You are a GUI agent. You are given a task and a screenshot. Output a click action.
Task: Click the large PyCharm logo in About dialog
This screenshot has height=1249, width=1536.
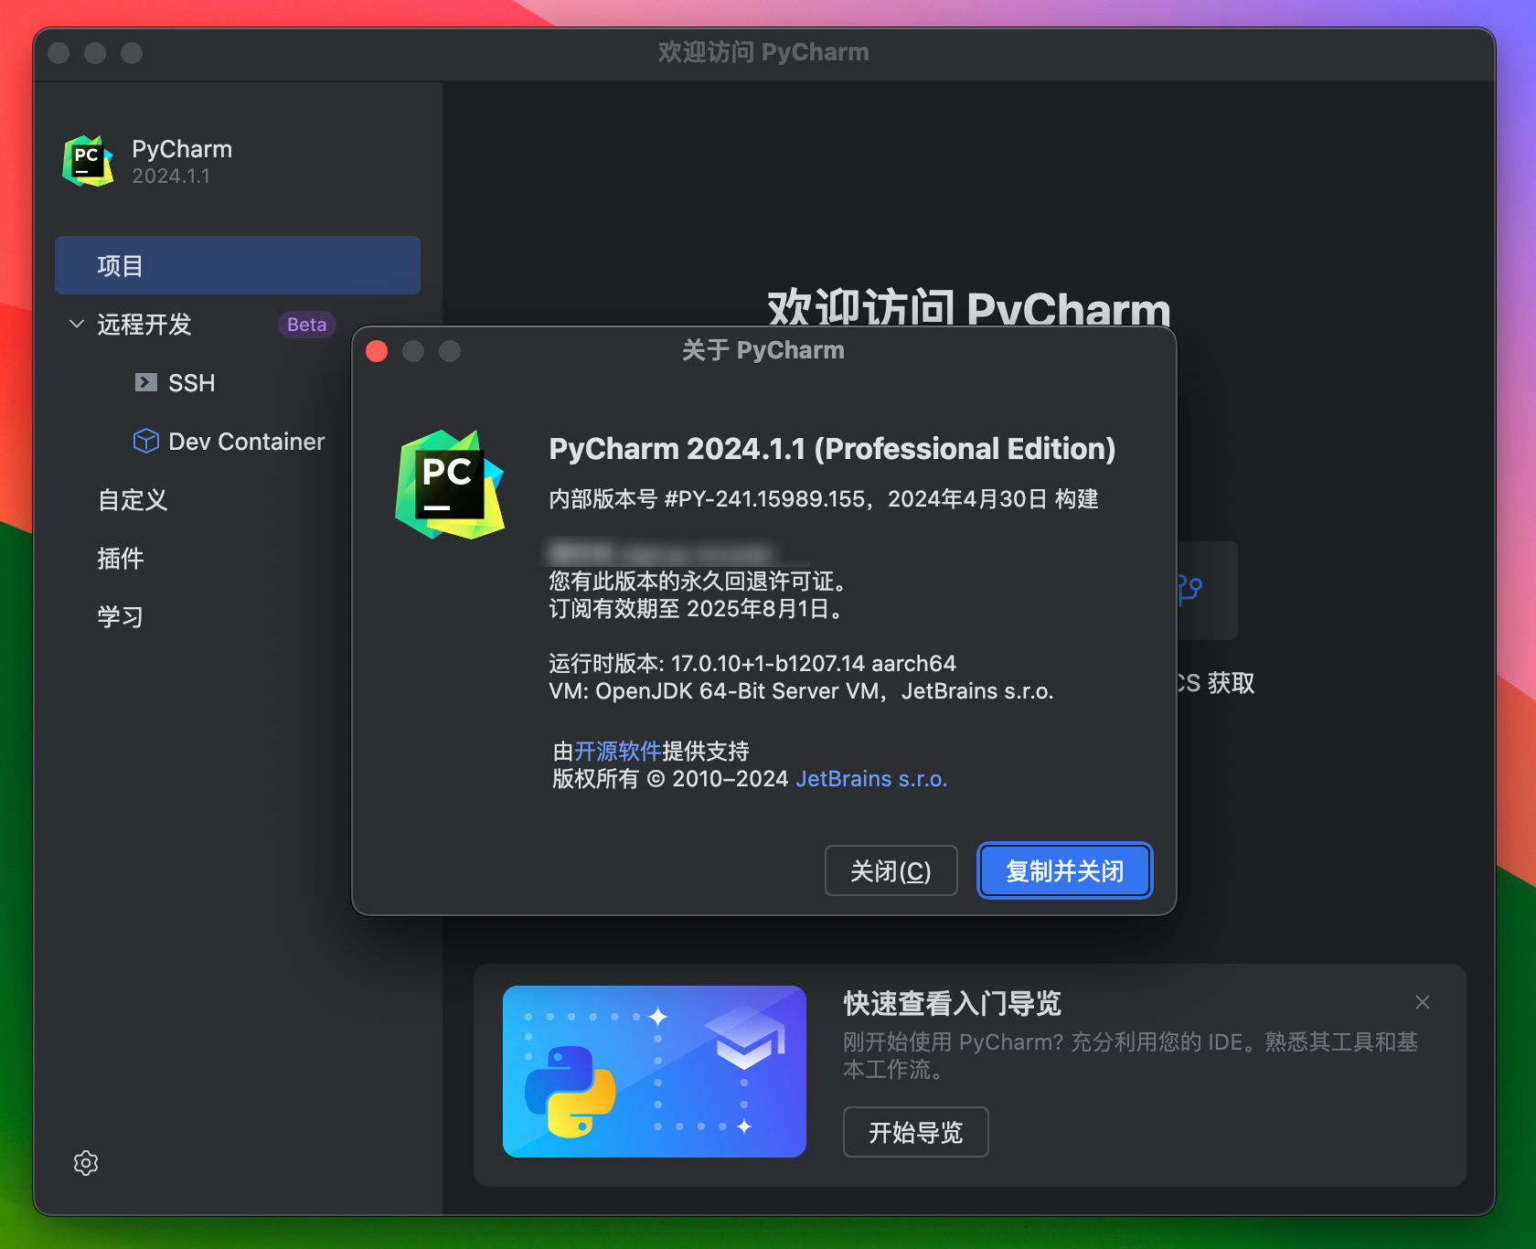pyautogui.click(x=450, y=485)
